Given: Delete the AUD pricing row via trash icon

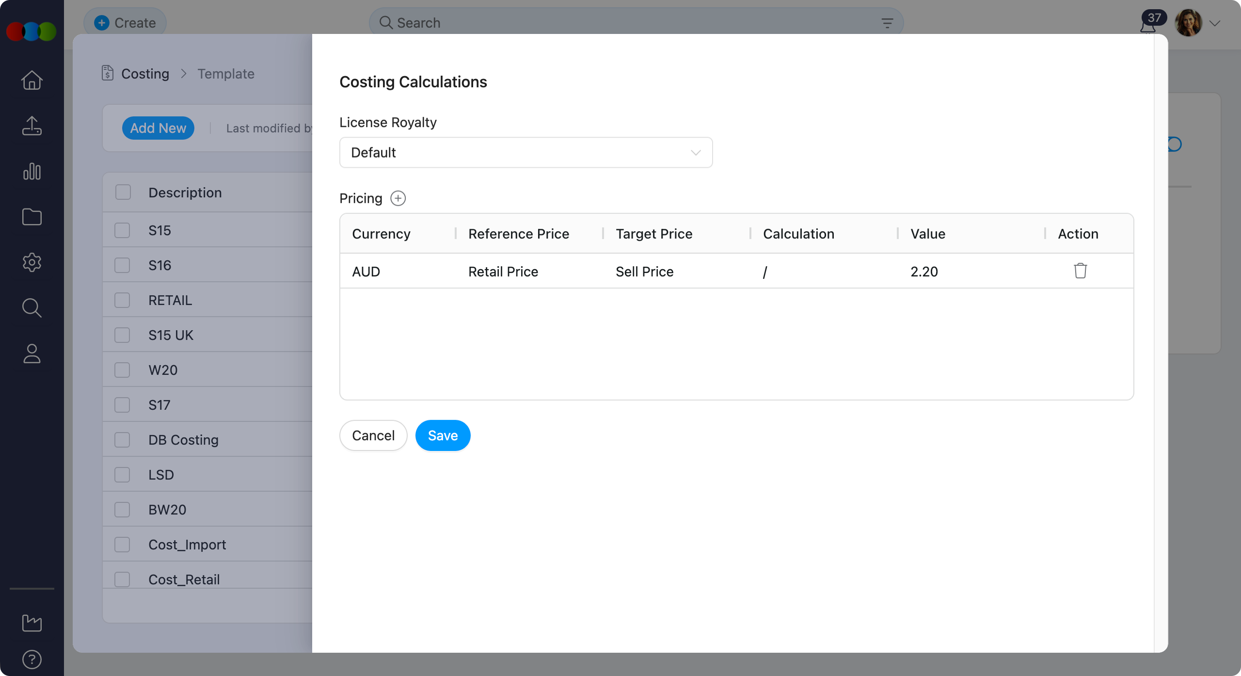Looking at the screenshot, I should click(1080, 271).
